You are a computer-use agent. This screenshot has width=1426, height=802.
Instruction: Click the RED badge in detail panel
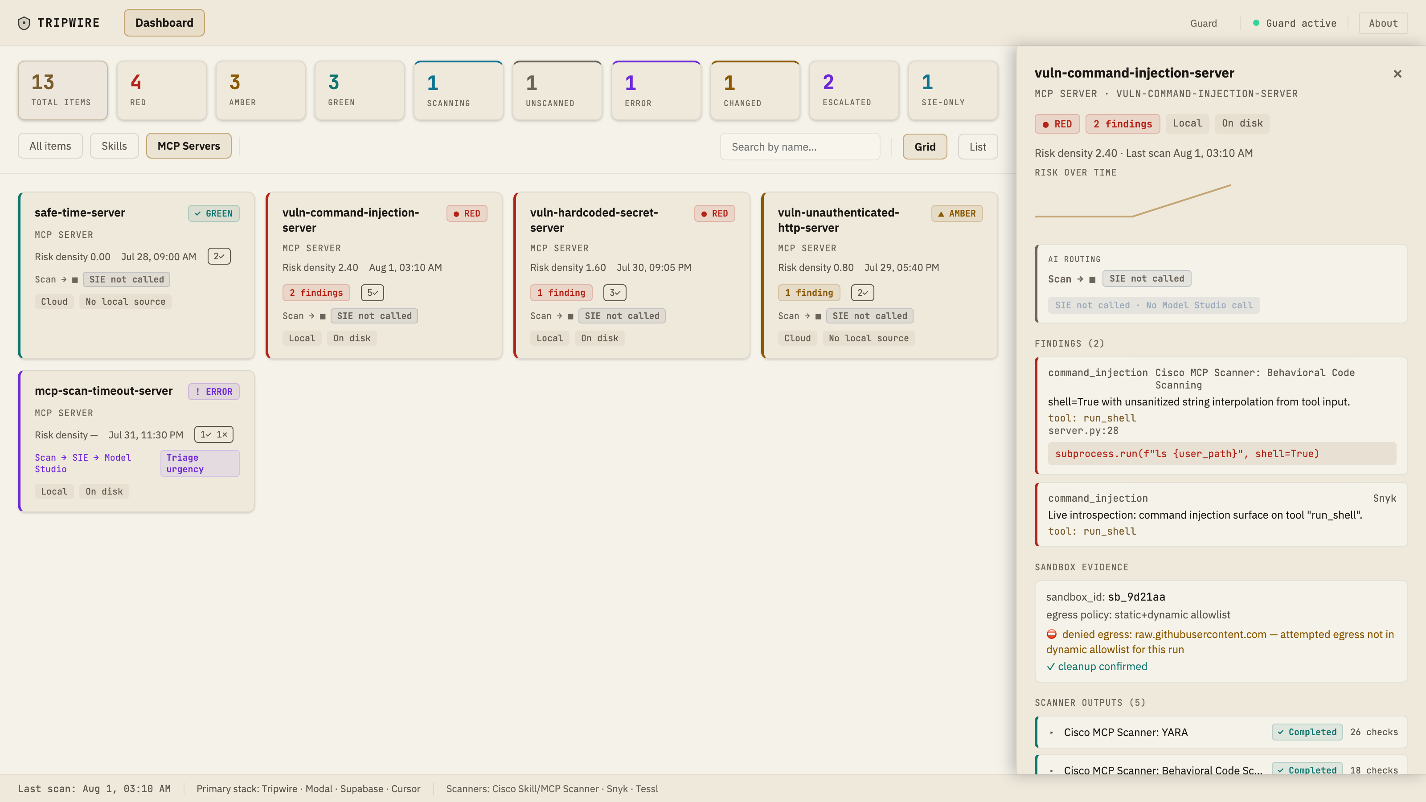coord(1057,124)
